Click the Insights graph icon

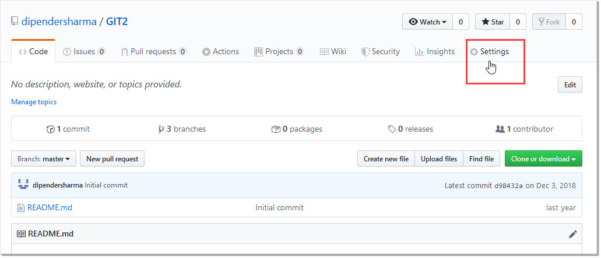pos(419,52)
